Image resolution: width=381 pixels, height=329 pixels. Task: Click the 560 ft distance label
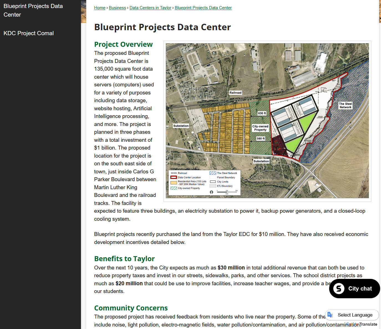coord(261,138)
